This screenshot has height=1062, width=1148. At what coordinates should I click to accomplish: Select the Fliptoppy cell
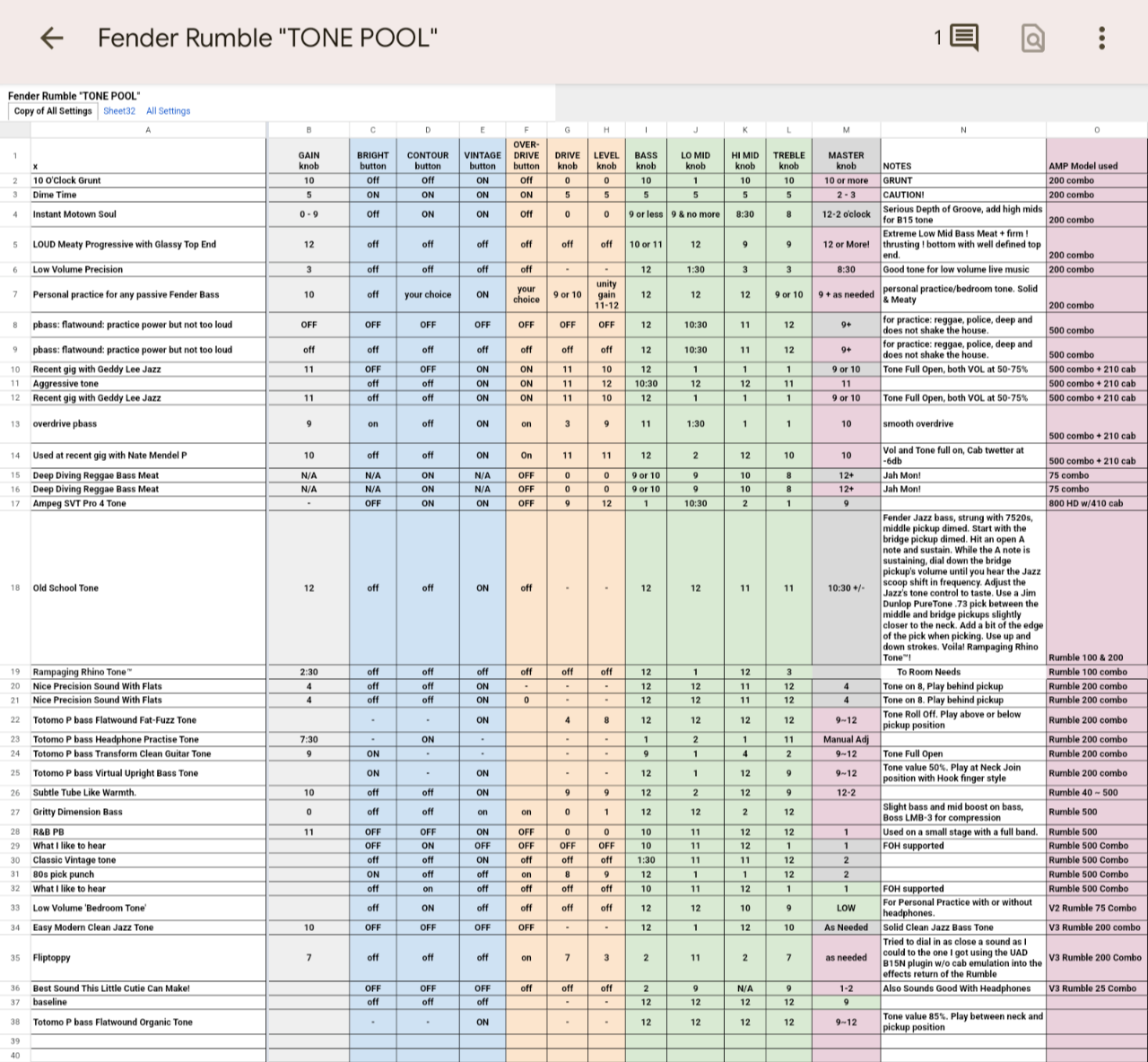click(x=148, y=957)
